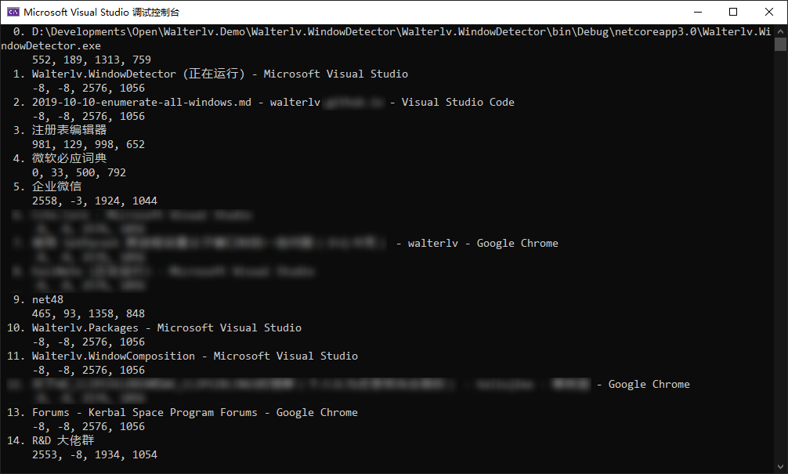Click the window title text in title bar

click(102, 13)
